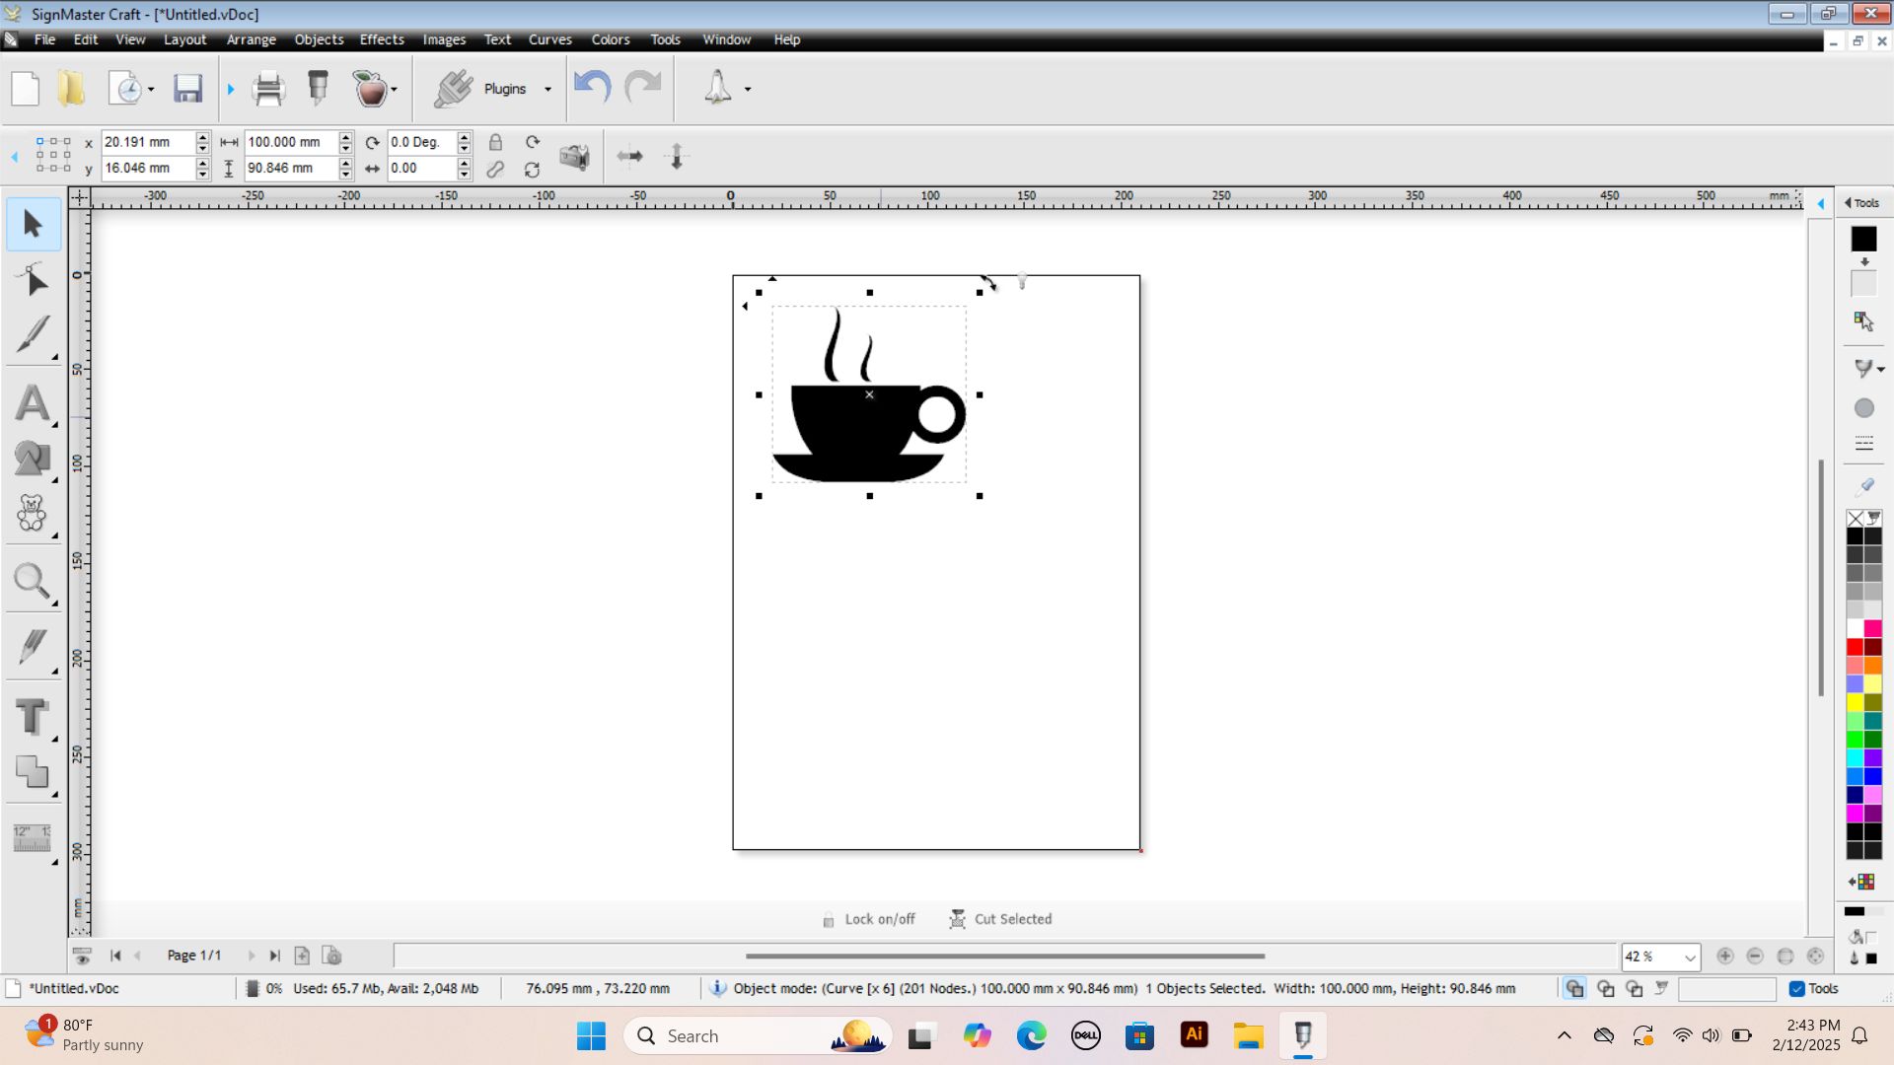The width and height of the screenshot is (1894, 1065).
Task: Toggle the Tools checkbox in status bar
Action: [x=1797, y=988]
